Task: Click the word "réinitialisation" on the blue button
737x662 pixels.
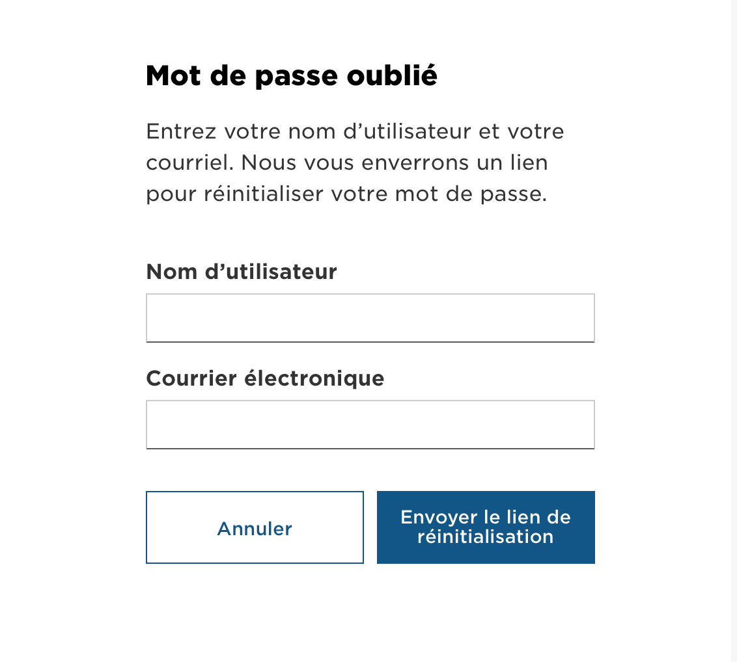Action: 486,536
